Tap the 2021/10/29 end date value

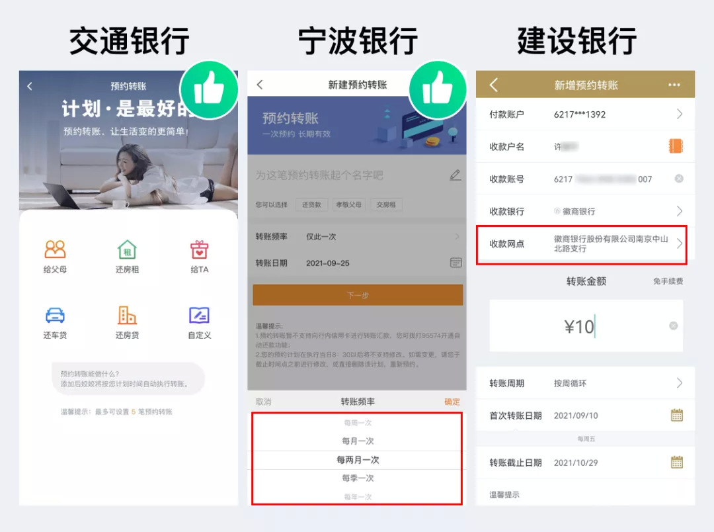[x=576, y=463]
